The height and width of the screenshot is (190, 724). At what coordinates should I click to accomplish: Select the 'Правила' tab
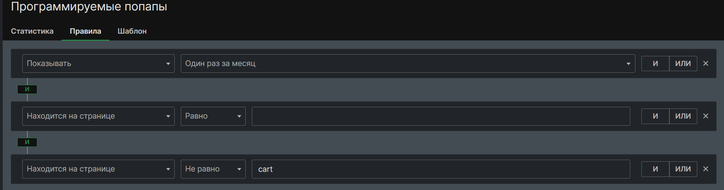(85, 31)
